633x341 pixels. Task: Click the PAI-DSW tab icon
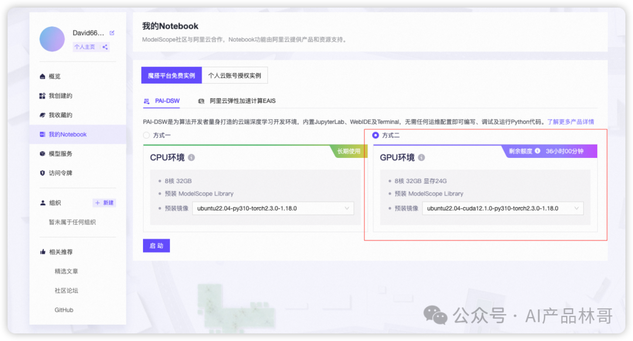(147, 101)
